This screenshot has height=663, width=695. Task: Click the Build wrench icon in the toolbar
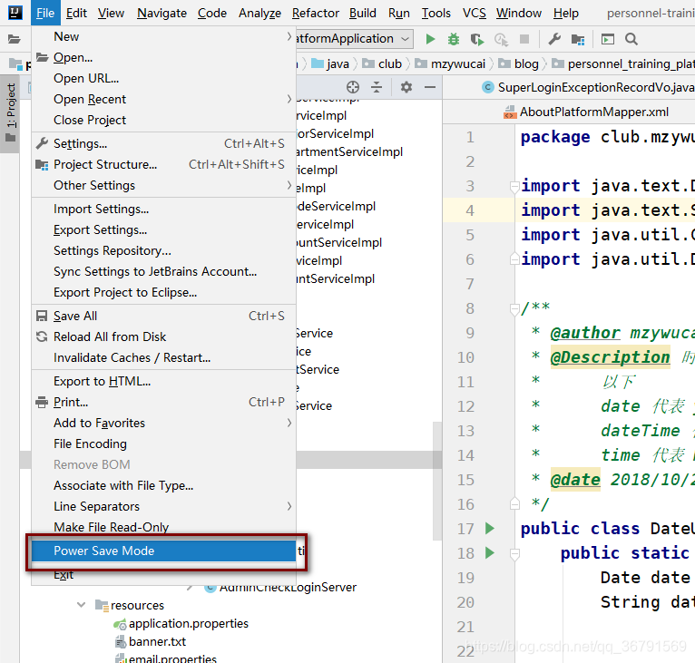554,39
